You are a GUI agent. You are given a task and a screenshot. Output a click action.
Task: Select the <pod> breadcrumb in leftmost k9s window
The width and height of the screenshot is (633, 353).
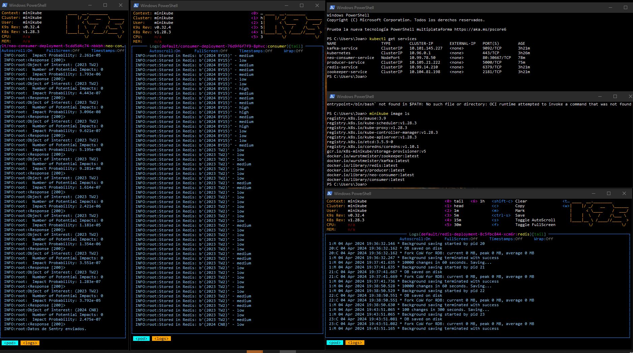click(x=10, y=343)
